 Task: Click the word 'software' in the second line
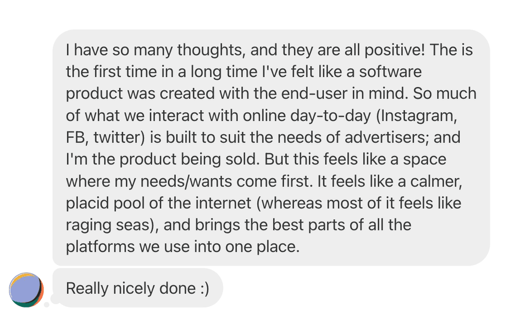(390, 71)
